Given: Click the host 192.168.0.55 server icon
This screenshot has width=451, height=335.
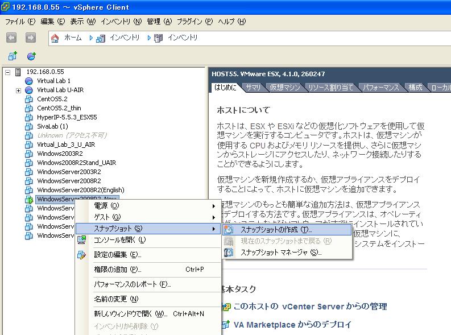Looking at the screenshot, I should 18,72.
